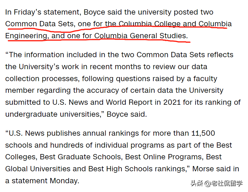Viewport: 248px width, 192px height.
Task: Click the phrase "a statement Monday"
Action: click(42, 181)
